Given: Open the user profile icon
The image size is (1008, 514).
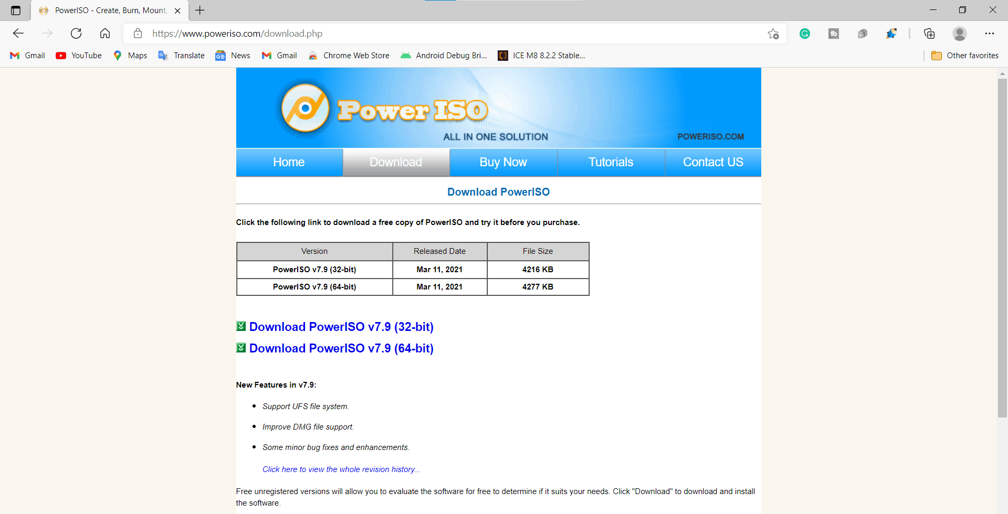Looking at the screenshot, I should pyautogui.click(x=959, y=34).
